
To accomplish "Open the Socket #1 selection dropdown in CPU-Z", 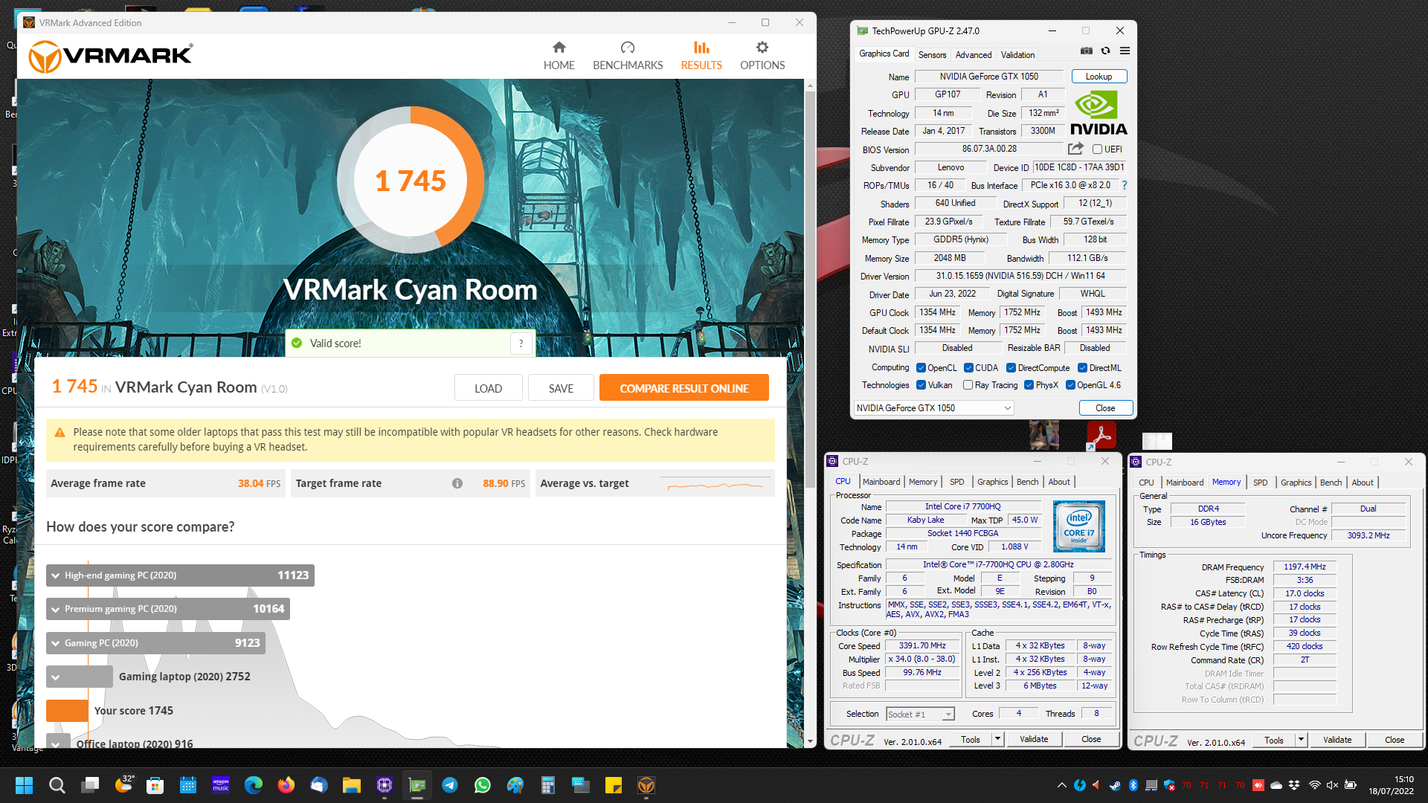I will pos(920,715).
